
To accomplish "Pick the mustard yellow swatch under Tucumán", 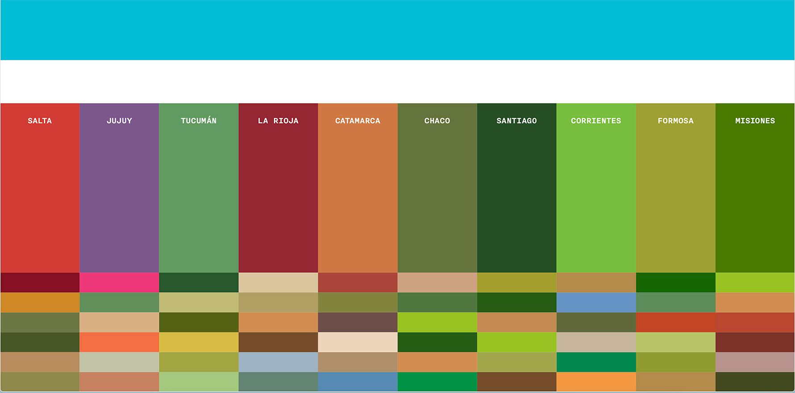I will pos(199,342).
